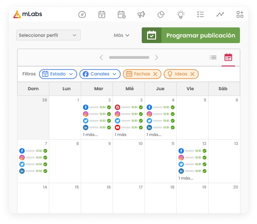Select day 16 calendar cell
Image resolution: width=257 pixels, height=224 pixels.
pos(97,198)
